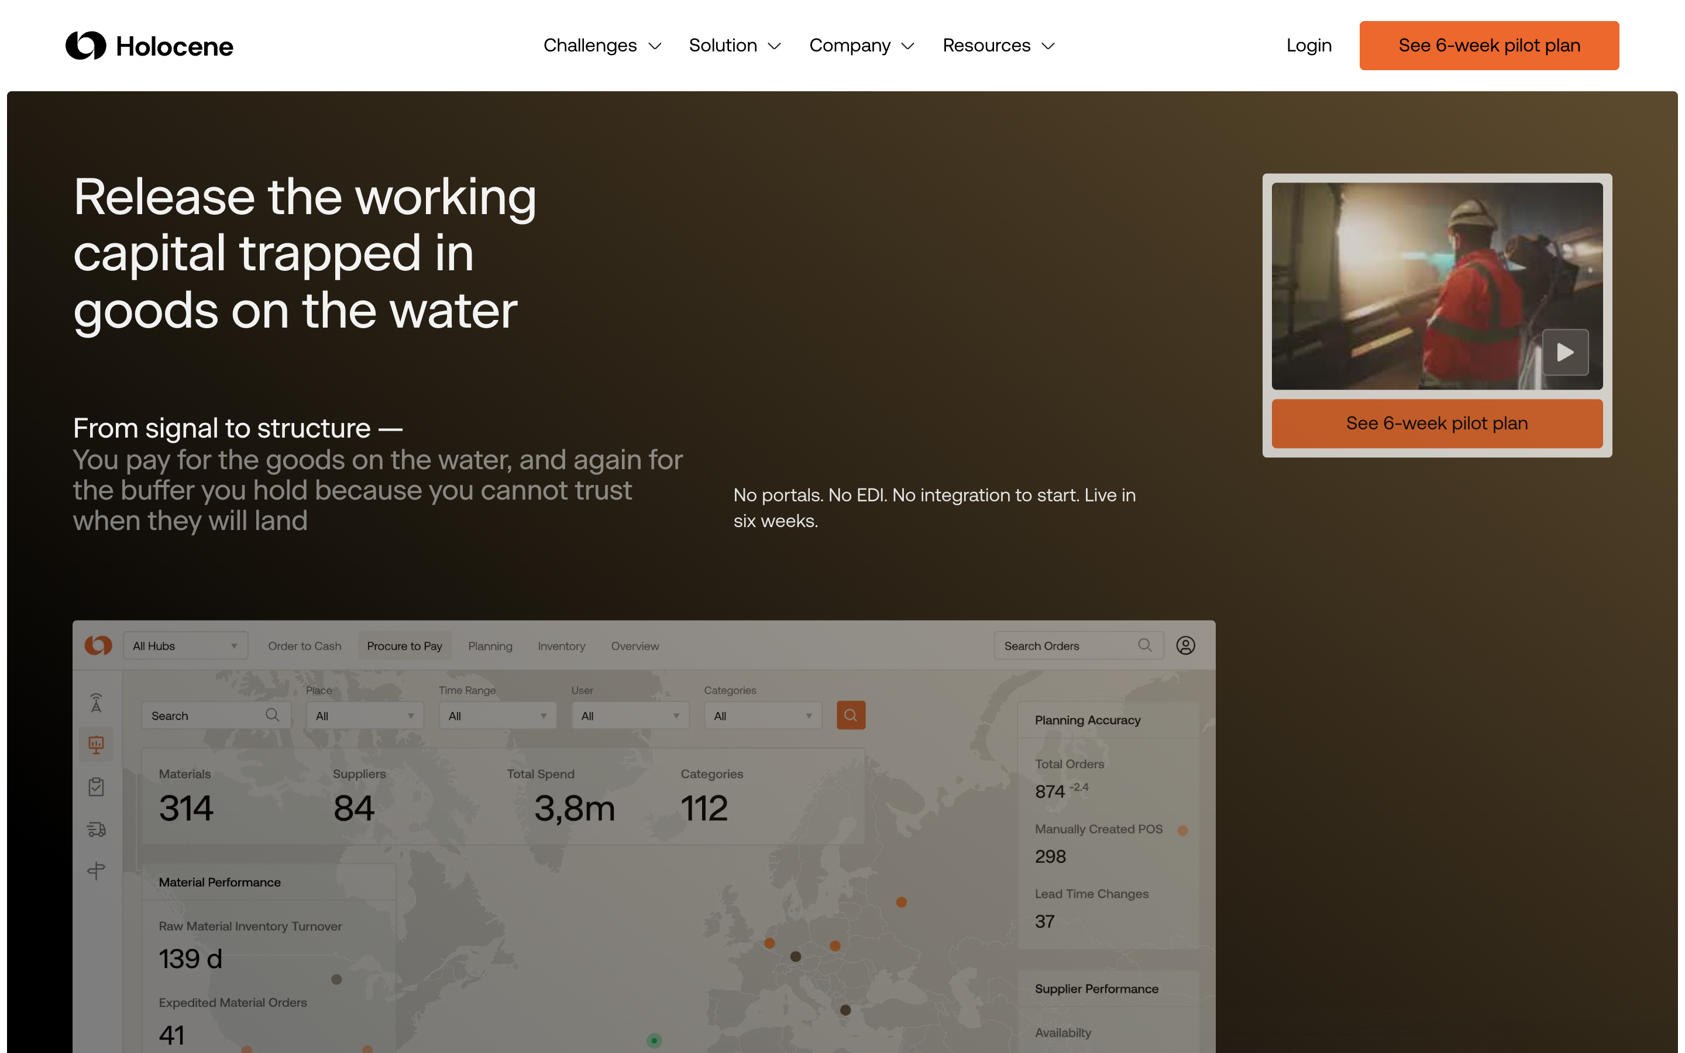The width and height of the screenshot is (1685, 1053).
Task: Open the All Hubs dropdown
Action: [x=185, y=646]
